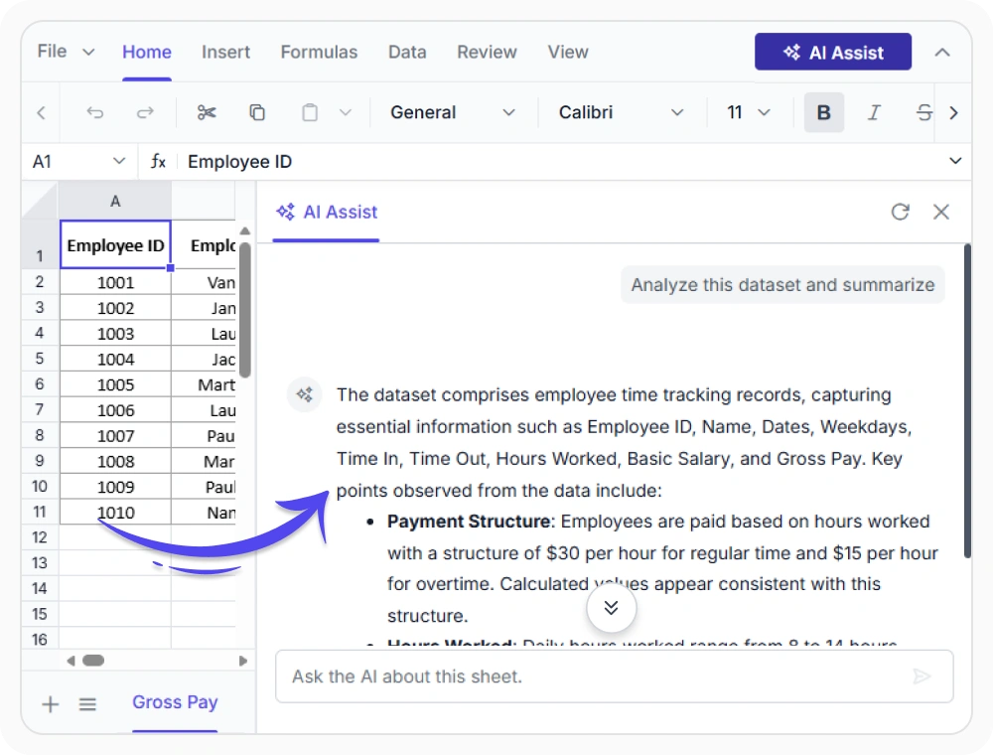
Task: Select column A header
Action: pos(114,202)
